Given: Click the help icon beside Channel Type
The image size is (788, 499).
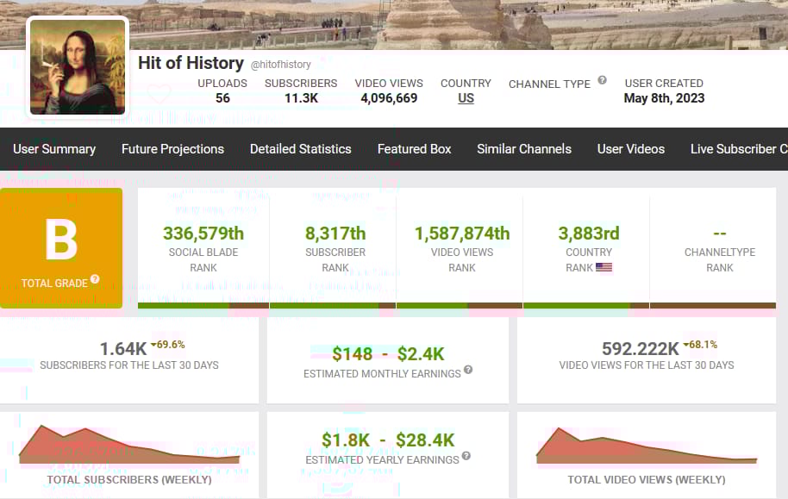Looking at the screenshot, I should pyautogui.click(x=602, y=80).
